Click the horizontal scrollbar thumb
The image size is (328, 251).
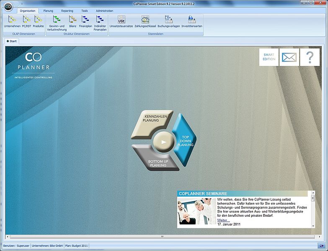[162, 237]
